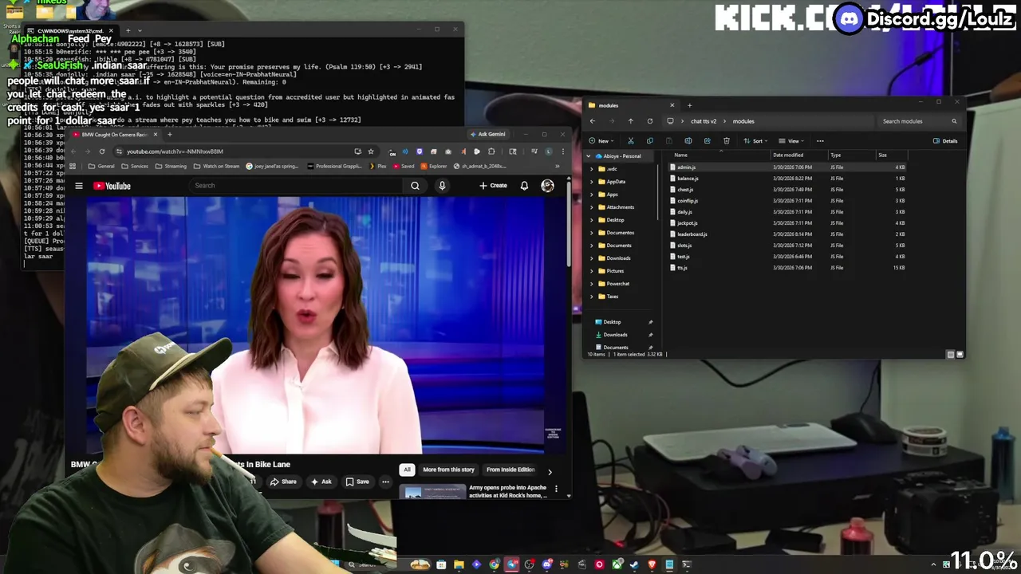Click Ask Gemini button in Chrome

point(487,134)
